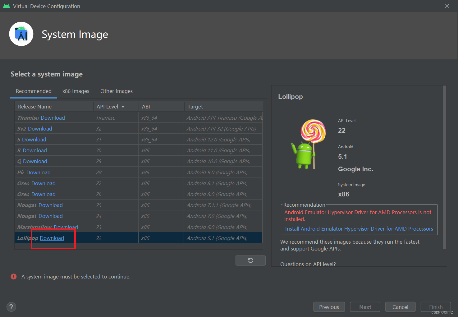Click the refresh system images icon button
Screen dimensions: 458x317
(250, 260)
